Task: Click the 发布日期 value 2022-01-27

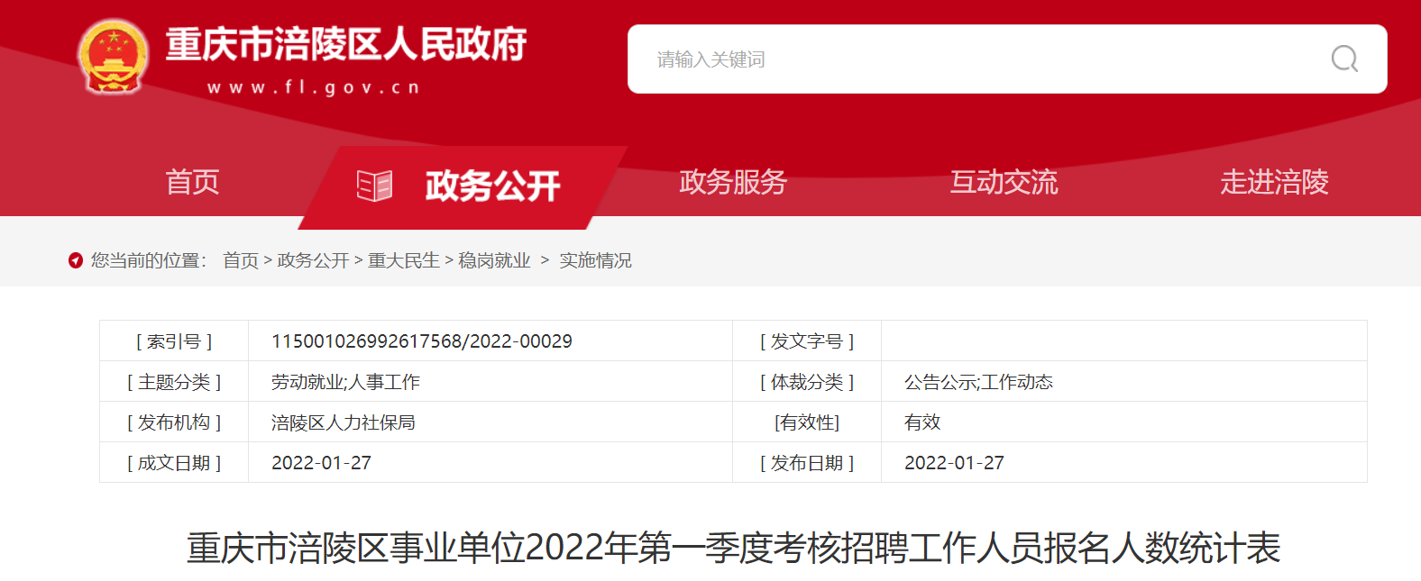Action: (x=954, y=463)
